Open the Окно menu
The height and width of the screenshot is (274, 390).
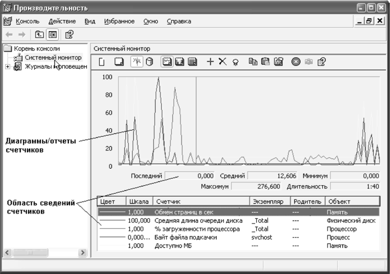[151, 21]
